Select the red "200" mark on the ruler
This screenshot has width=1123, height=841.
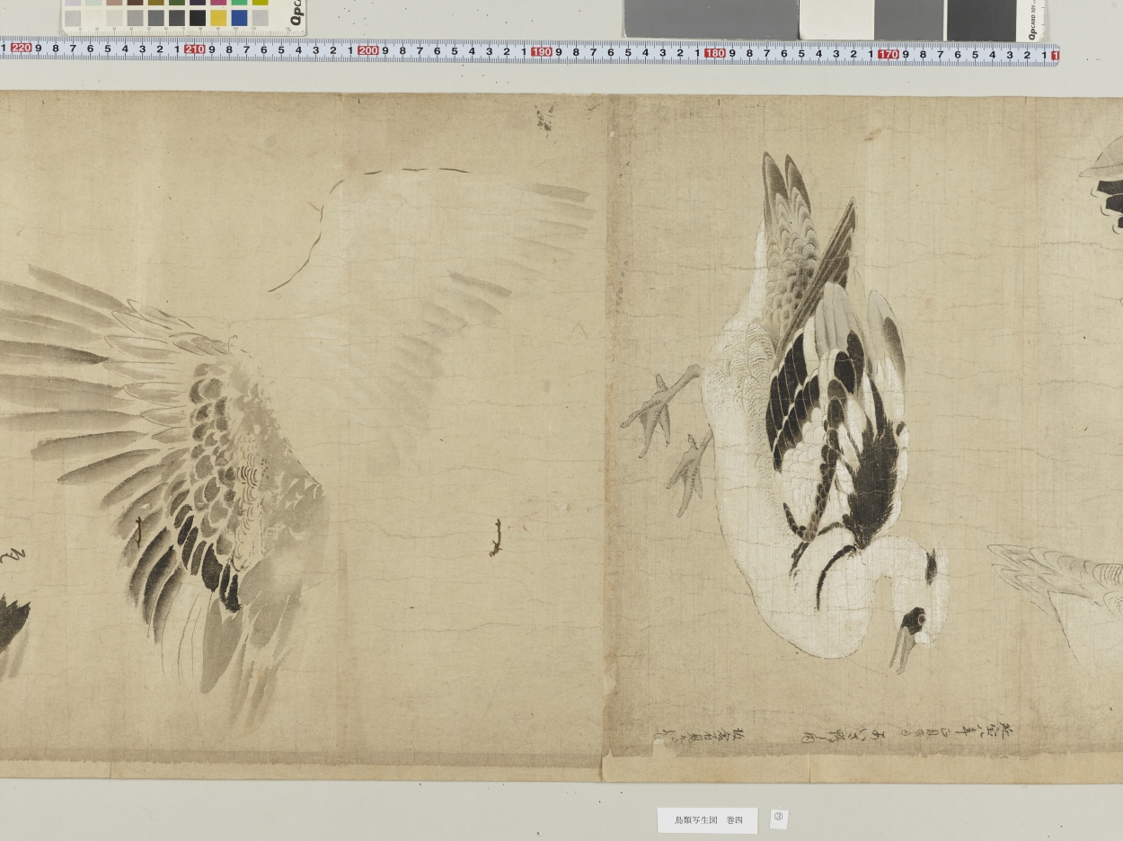[x=368, y=50]
